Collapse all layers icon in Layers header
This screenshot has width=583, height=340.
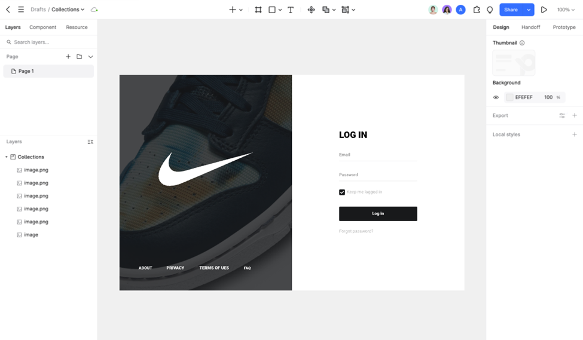(90, 142)
